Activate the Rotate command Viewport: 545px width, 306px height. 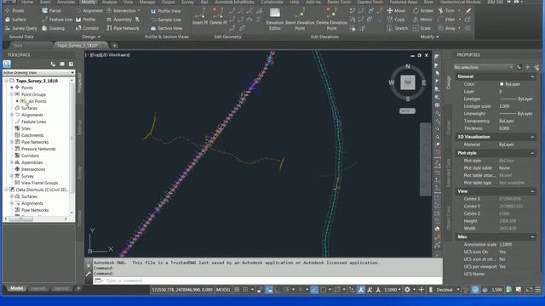(x=422, y=11)
